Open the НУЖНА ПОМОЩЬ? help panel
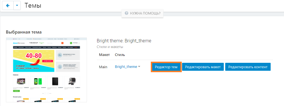Image resolution: width=284 pixels, height=106 pixels. [x=142, y=13]
